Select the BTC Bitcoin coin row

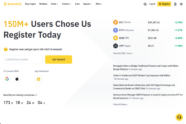148,22
